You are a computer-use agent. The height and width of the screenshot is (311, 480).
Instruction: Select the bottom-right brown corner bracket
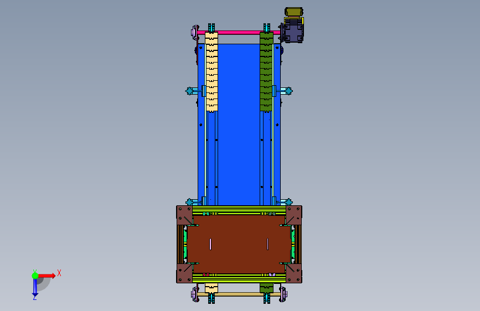point(294,273)
